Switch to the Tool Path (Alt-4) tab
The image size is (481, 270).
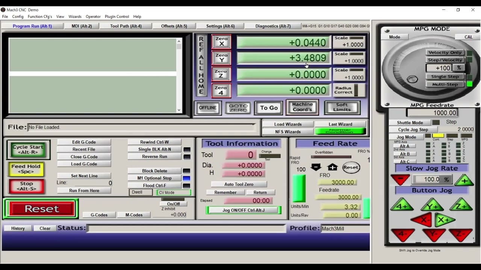[x=126, y=26]
